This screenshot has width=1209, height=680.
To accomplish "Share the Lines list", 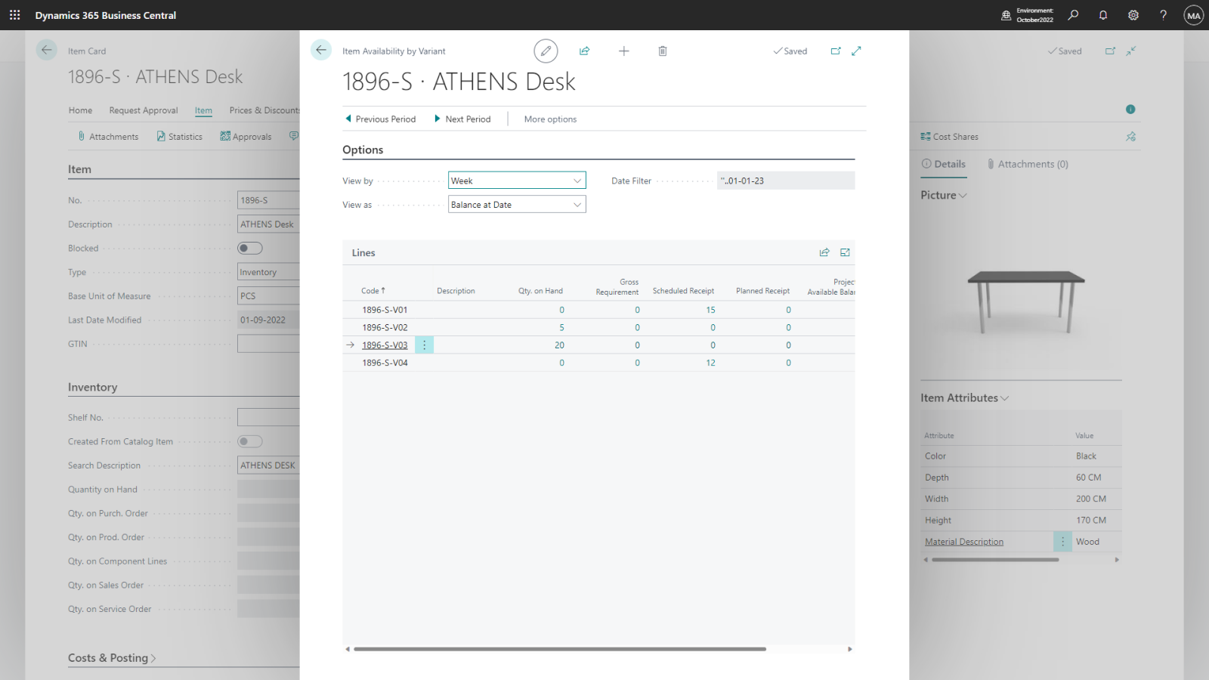I will [824, 252].
